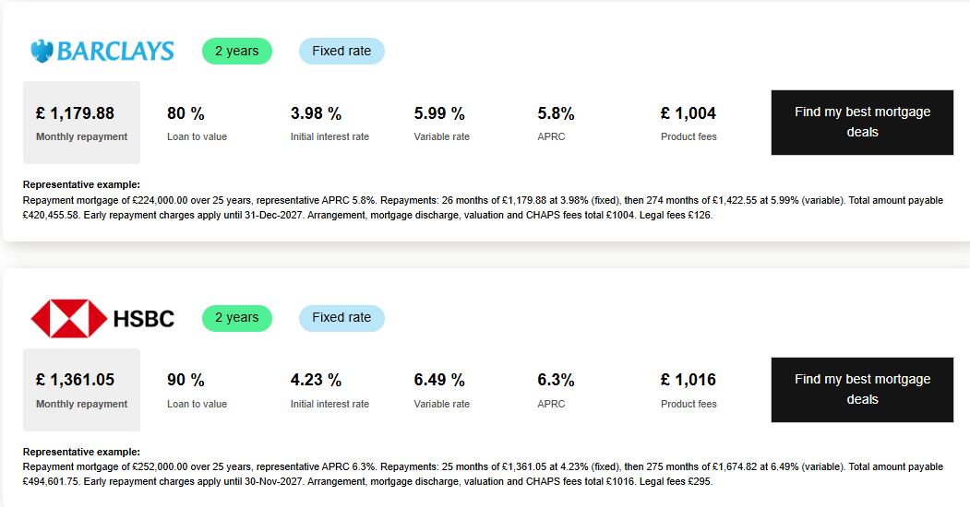The height and width of the screenshot is (507, 970).
Task: Click the 4.23 % initial interest rate
Action: pos(316,380)
